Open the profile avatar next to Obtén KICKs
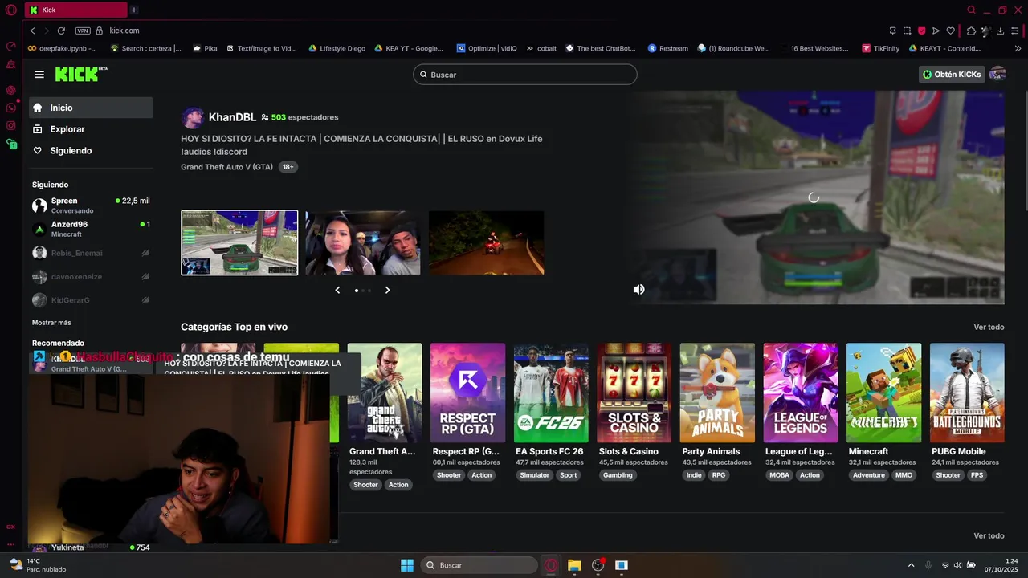 click(x=997, y=74)
